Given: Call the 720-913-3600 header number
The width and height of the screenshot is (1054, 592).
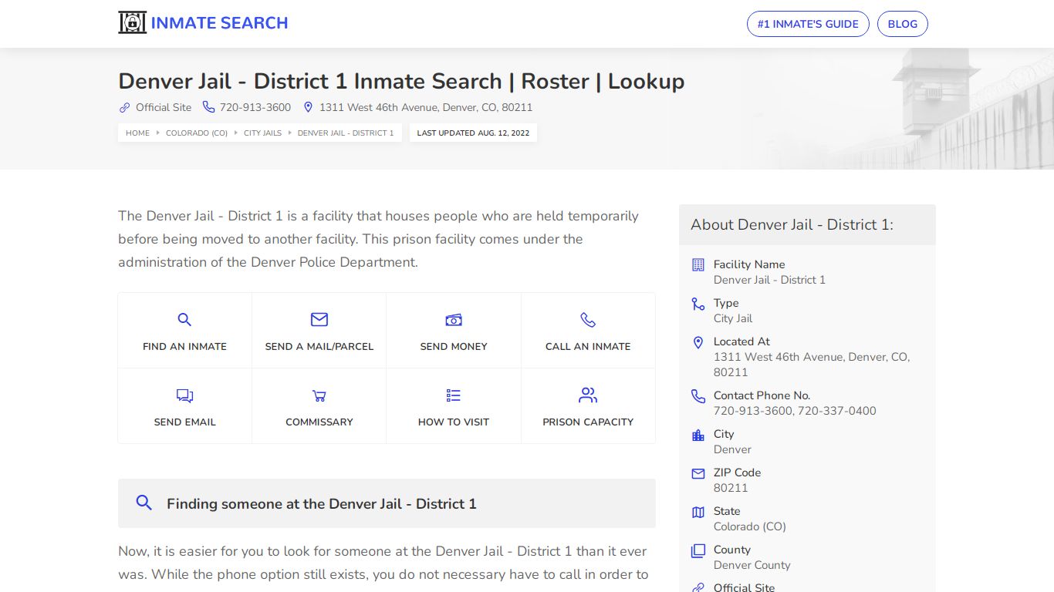Looking at the screenshot, I should 255,107.
